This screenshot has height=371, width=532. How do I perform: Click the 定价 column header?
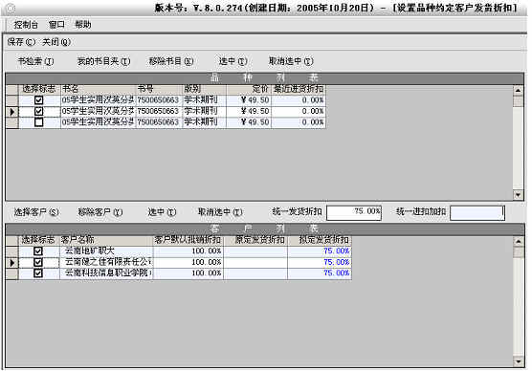(x=249, y=89)
